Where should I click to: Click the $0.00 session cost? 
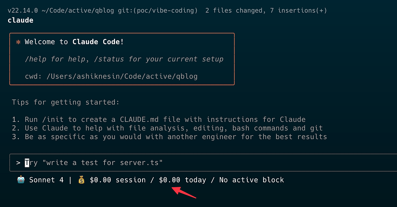click(x=101, y=180)
